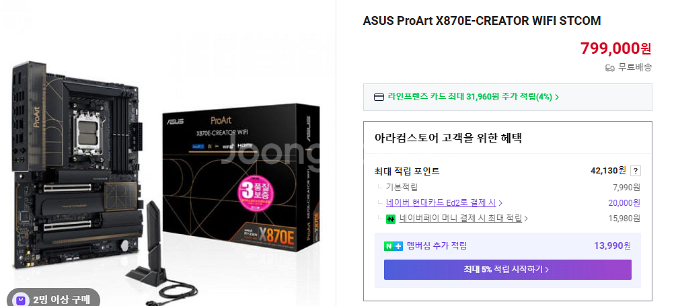The width and height of the screenshot is (676, 306).
Task: Click the question mark help icon
Action: 636,171
